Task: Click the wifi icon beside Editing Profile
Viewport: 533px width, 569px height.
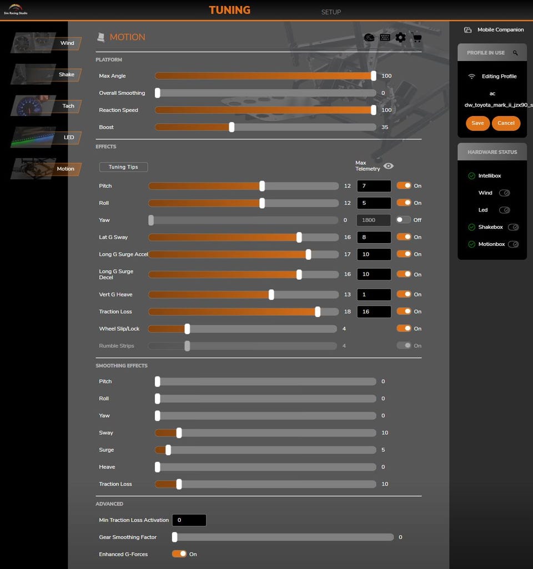Action: tap(472, 77)
